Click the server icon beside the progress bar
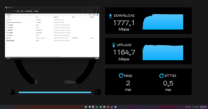 [x=98, y=92]
